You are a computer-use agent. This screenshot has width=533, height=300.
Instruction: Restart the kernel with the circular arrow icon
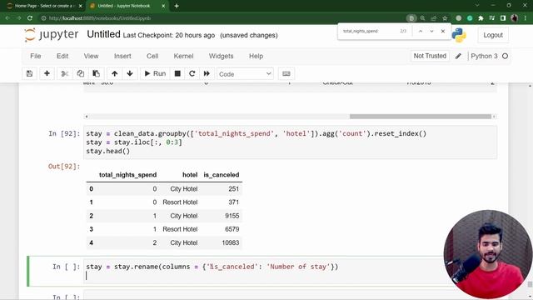[x=192, y=73]
